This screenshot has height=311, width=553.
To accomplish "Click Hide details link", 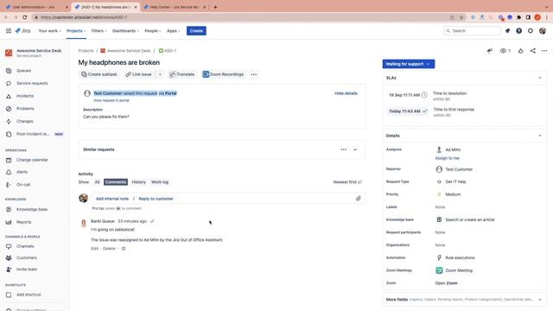I will [346, 93].
